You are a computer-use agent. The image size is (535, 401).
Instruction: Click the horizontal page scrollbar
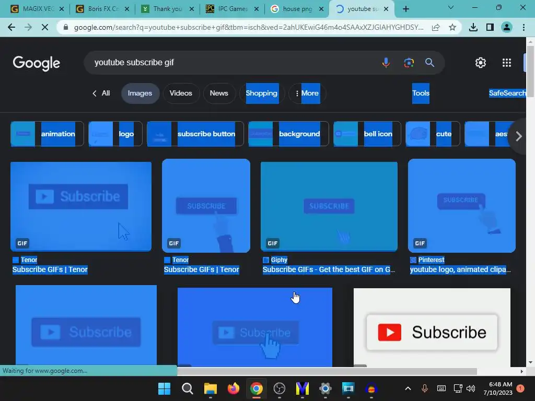[327, 371]
